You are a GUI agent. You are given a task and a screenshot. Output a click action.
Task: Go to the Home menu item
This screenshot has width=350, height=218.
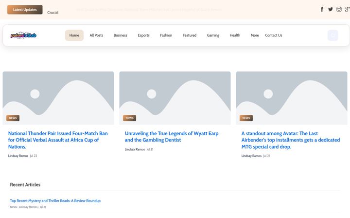point(74,35)
